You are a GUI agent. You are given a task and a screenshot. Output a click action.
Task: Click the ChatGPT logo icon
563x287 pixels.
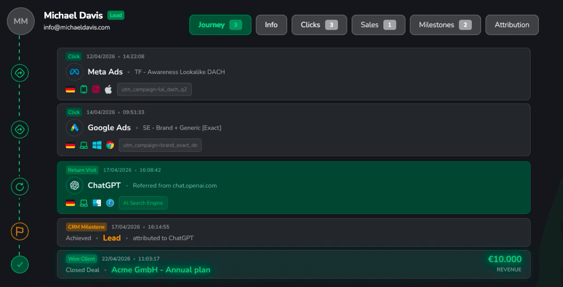pos(75,185)
